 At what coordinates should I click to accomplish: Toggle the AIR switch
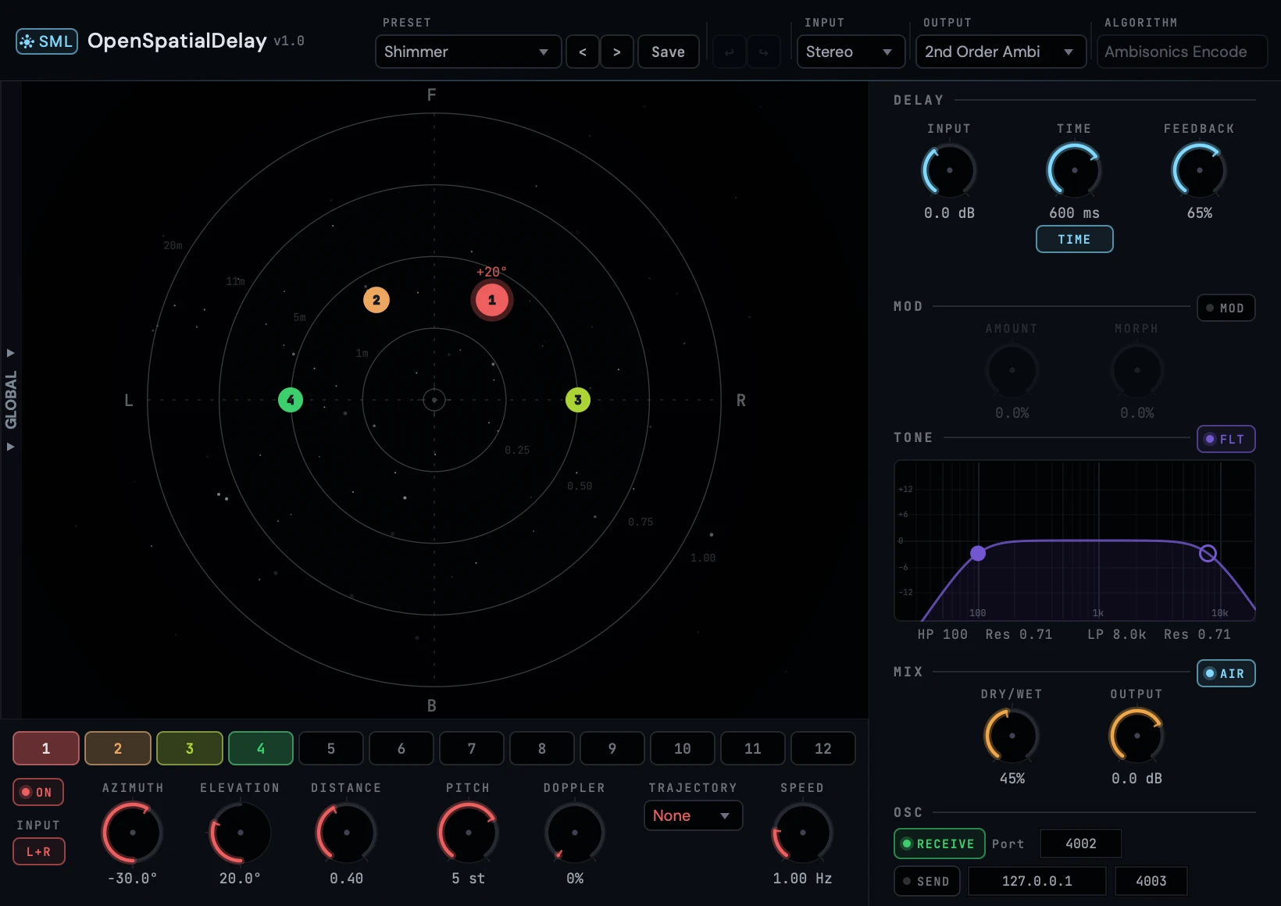pyautogui.click(x=1226, y=673)
